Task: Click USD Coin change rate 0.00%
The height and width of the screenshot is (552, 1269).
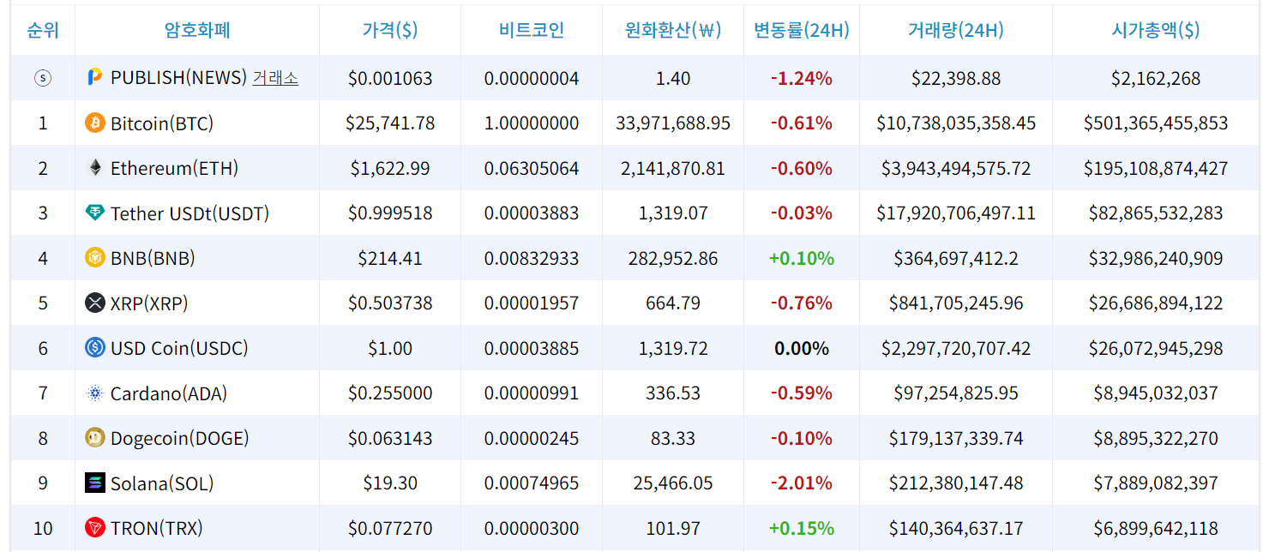Action: pyautogui.click(x=802, y=348)
